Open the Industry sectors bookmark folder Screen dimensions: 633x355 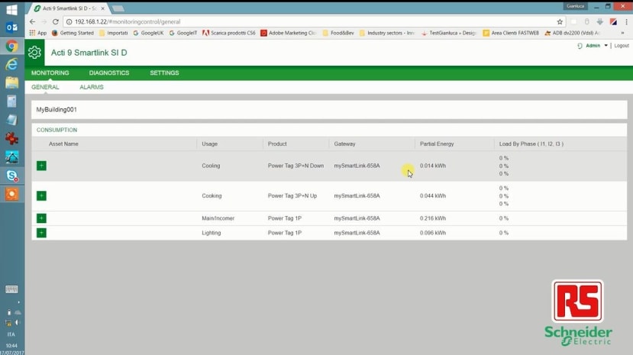[386, 33]
